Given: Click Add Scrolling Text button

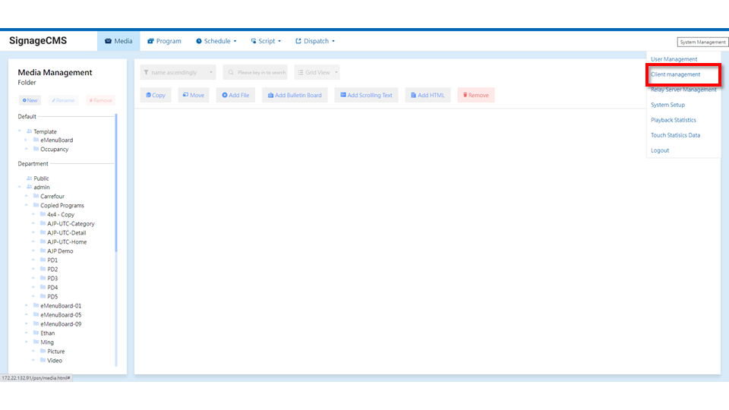Looking at the screenshot, I should point(366,95).
